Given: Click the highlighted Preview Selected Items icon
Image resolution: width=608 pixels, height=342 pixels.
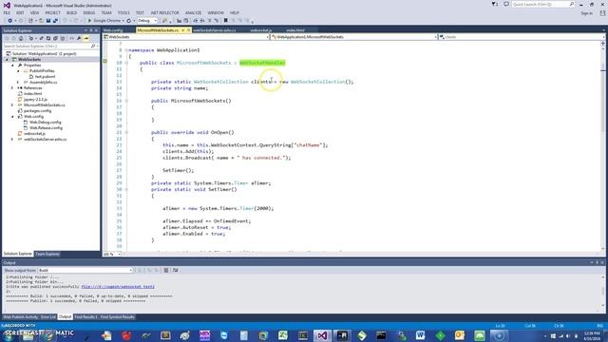Looking at the screenshot, I should click(86, 38).
